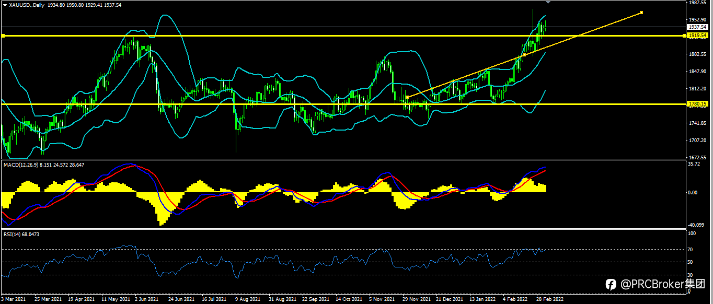Click the 16 Jul 2021 date label
The image size is (713, 304).
pos(213,299)
